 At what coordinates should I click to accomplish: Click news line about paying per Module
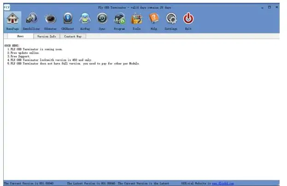tap(73, 63)
